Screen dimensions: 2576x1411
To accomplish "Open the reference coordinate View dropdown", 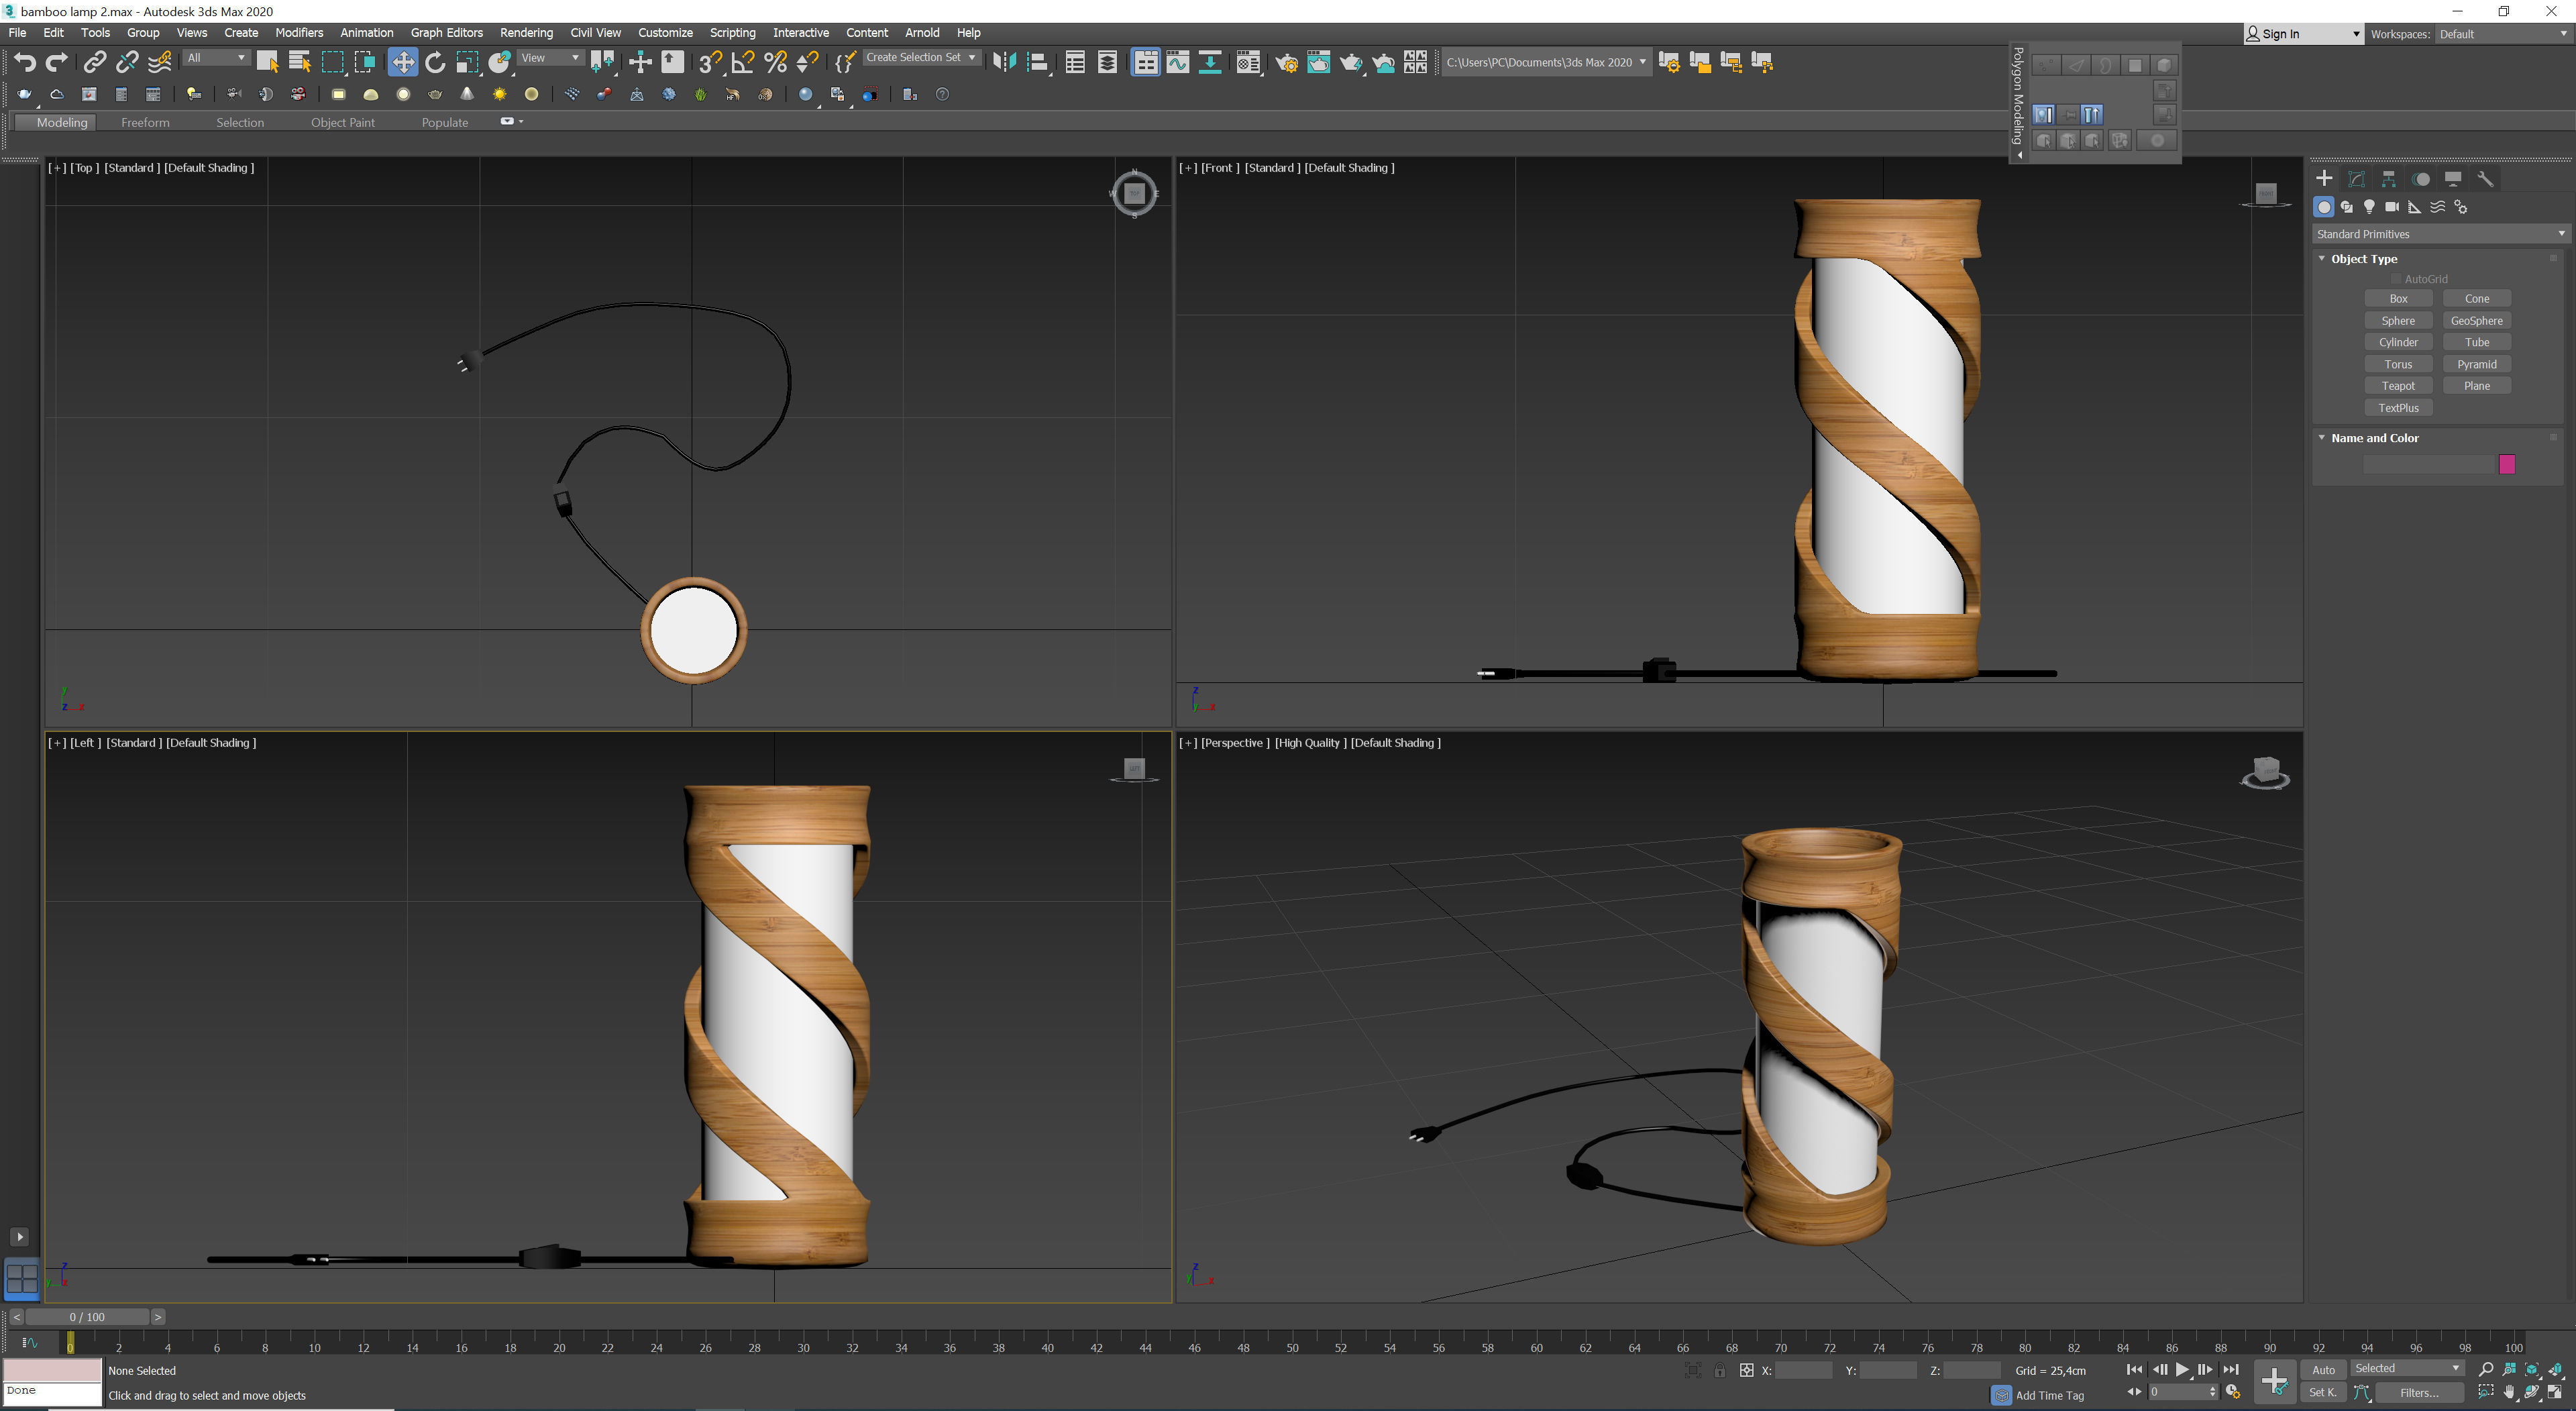I will (x=550, y=58).
